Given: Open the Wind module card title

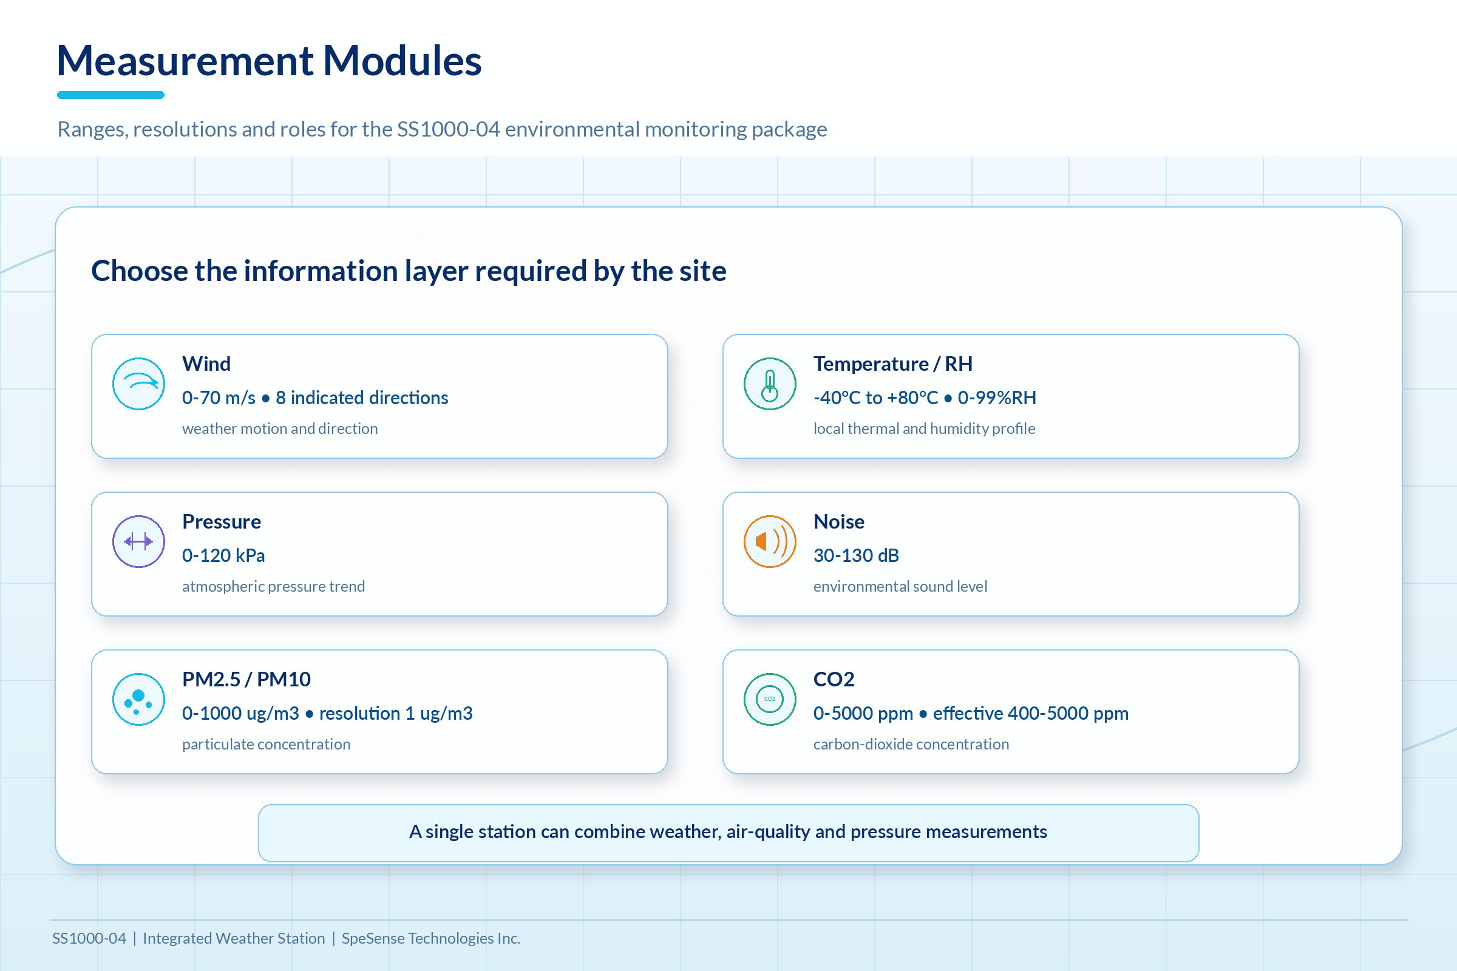Looking at the screenshot, I should pos(206,364).
